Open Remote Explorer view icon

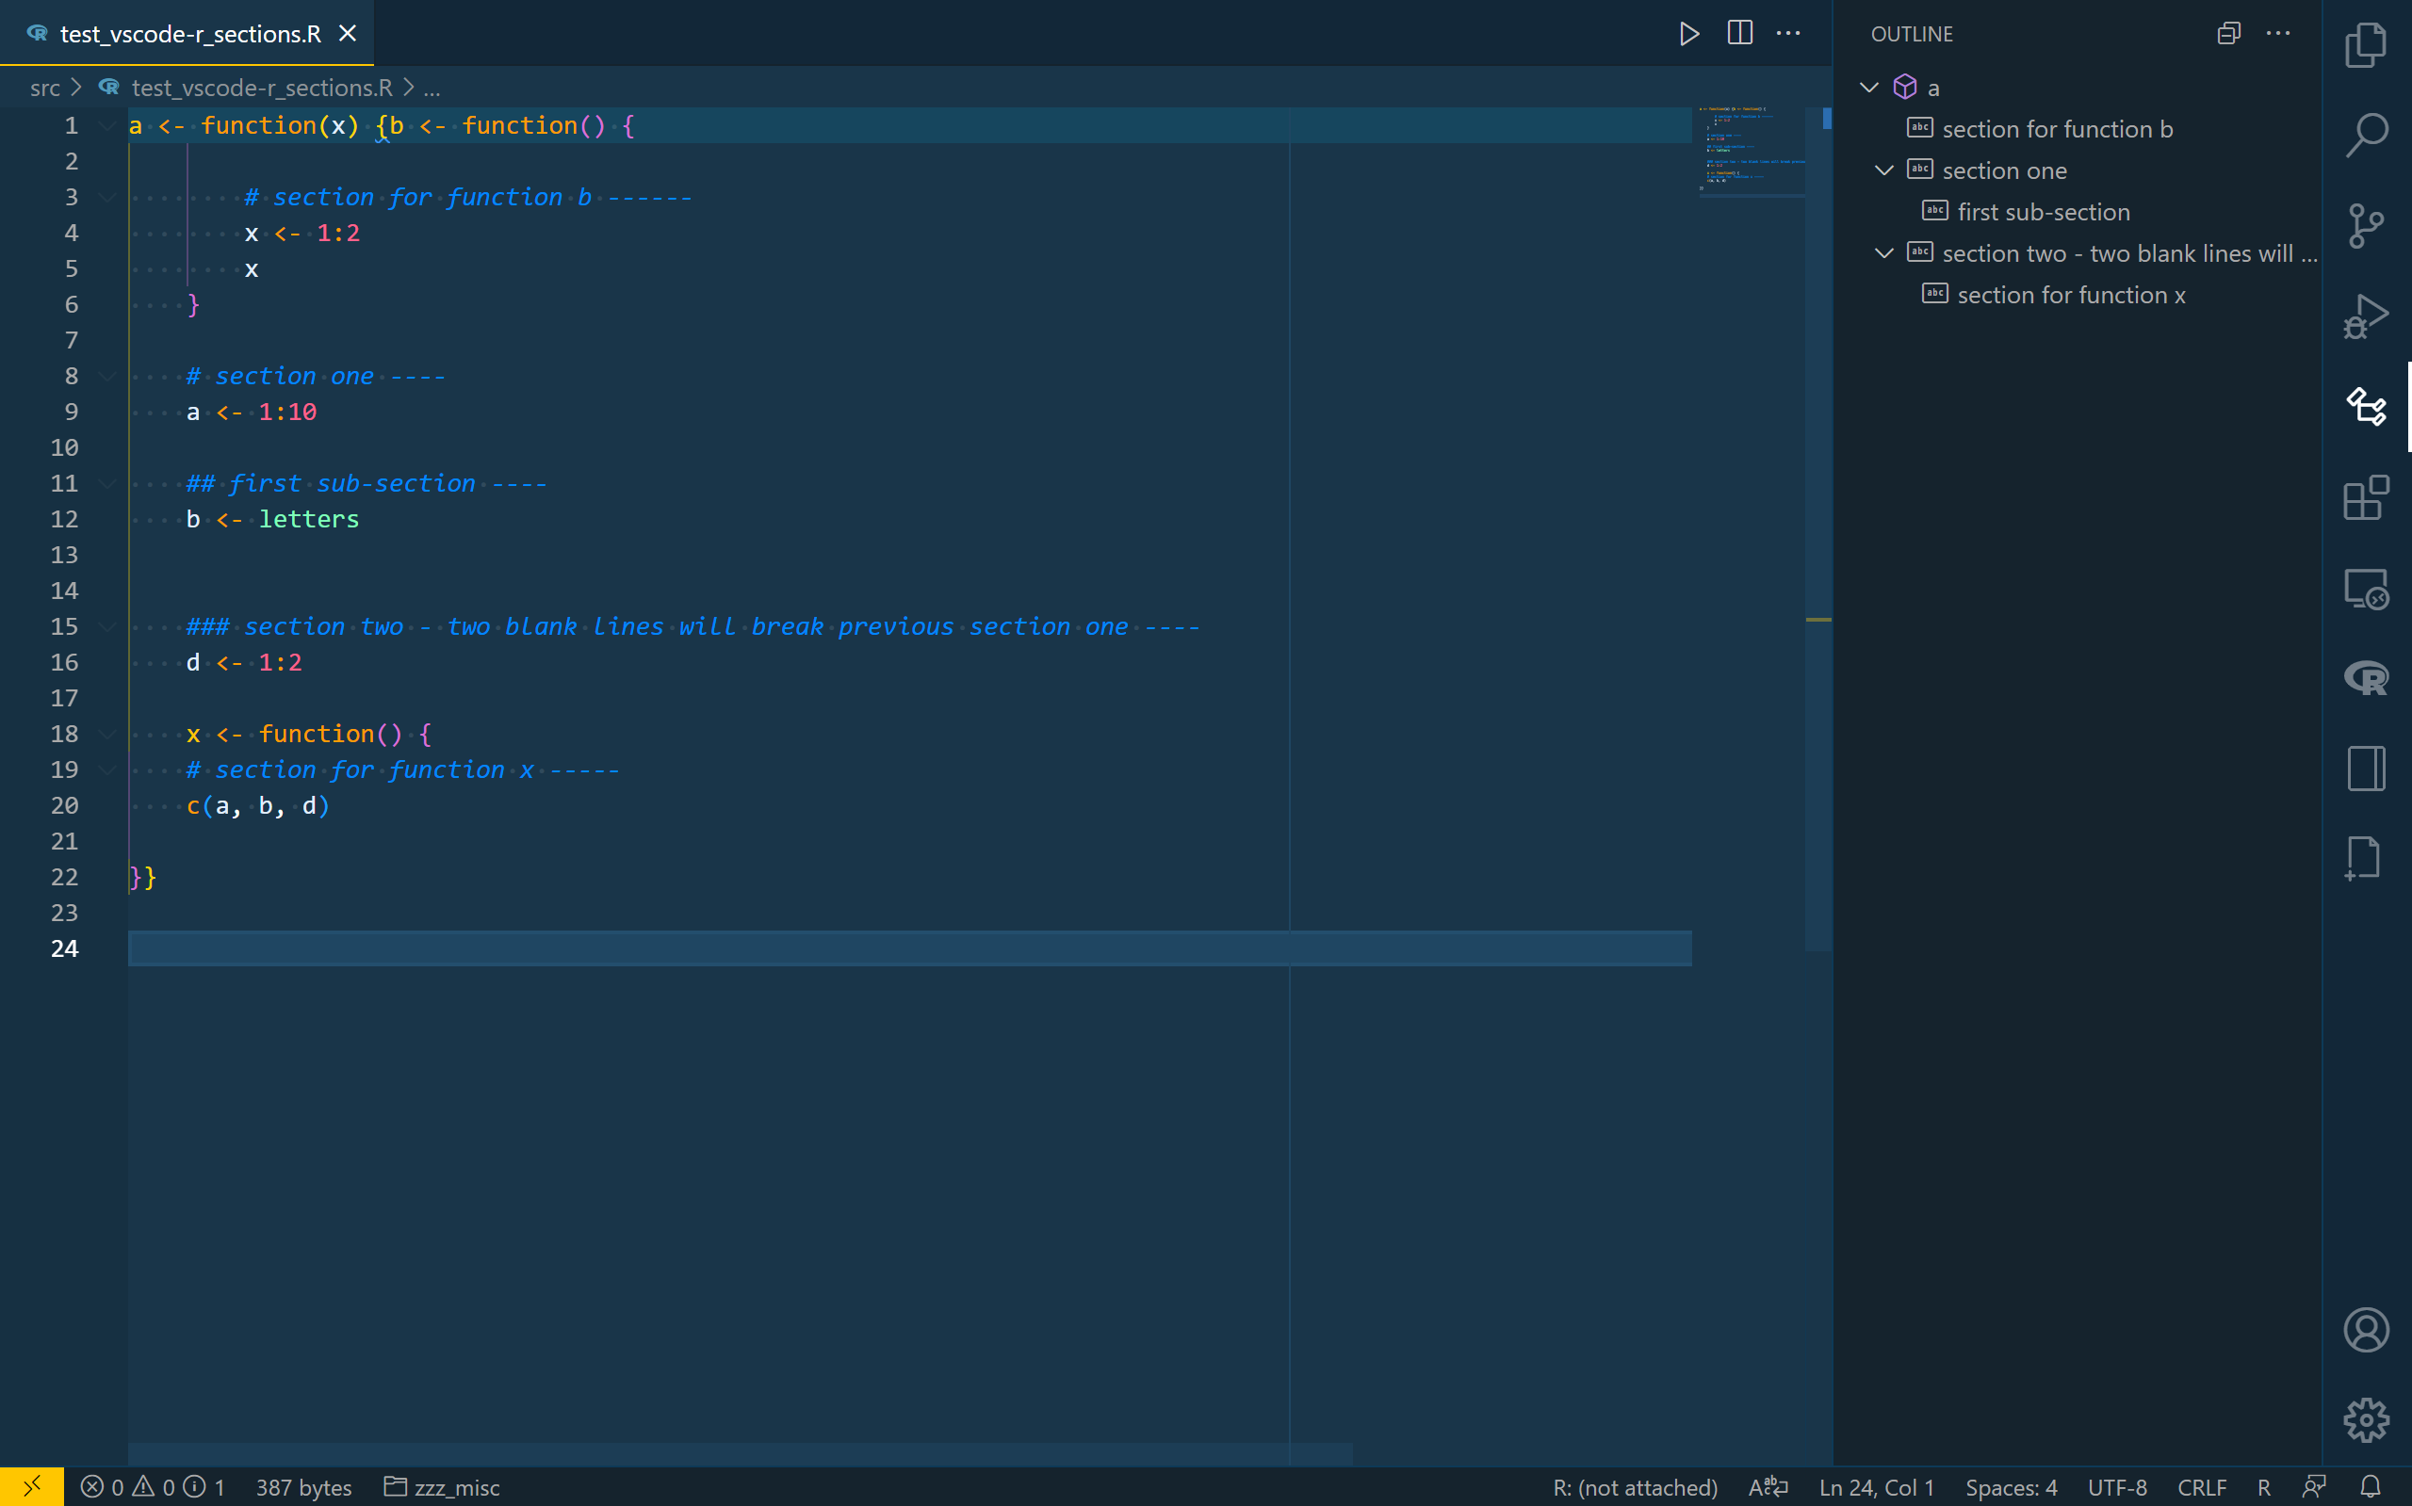2365,589
